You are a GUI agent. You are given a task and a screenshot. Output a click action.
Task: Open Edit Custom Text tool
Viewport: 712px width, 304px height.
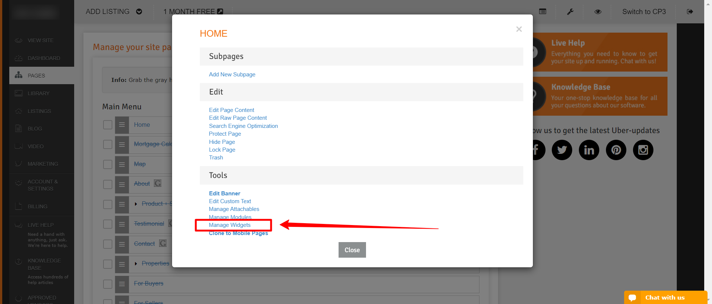point(230,201)
